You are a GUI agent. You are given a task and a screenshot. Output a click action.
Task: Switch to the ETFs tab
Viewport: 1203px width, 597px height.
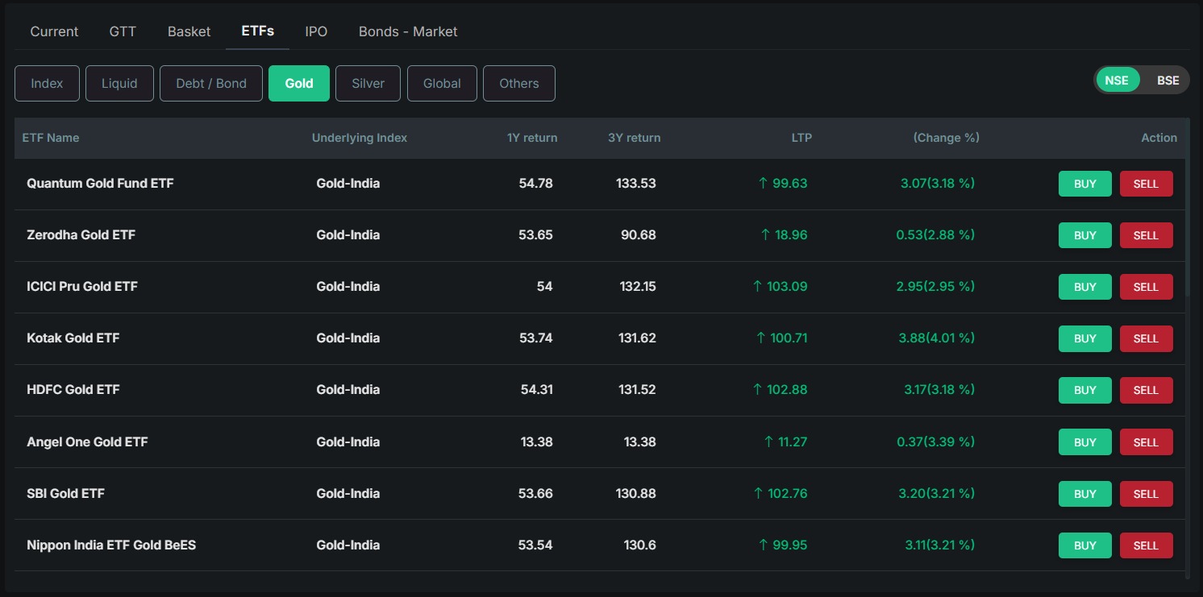(x=256, y=31)
